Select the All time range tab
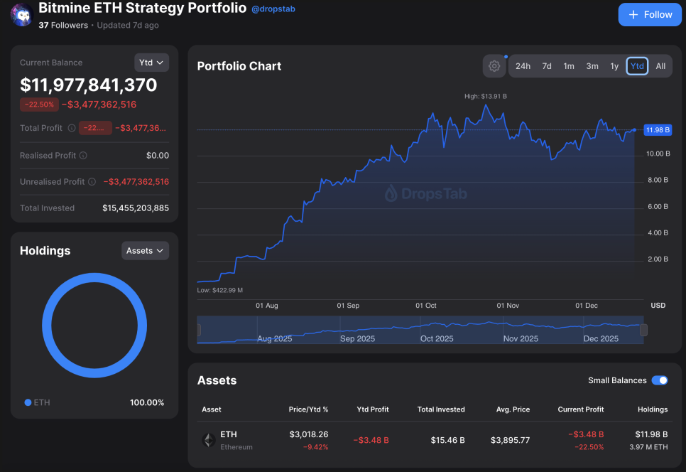The height and width of the screenshot is (472, 686). [660, 66]
